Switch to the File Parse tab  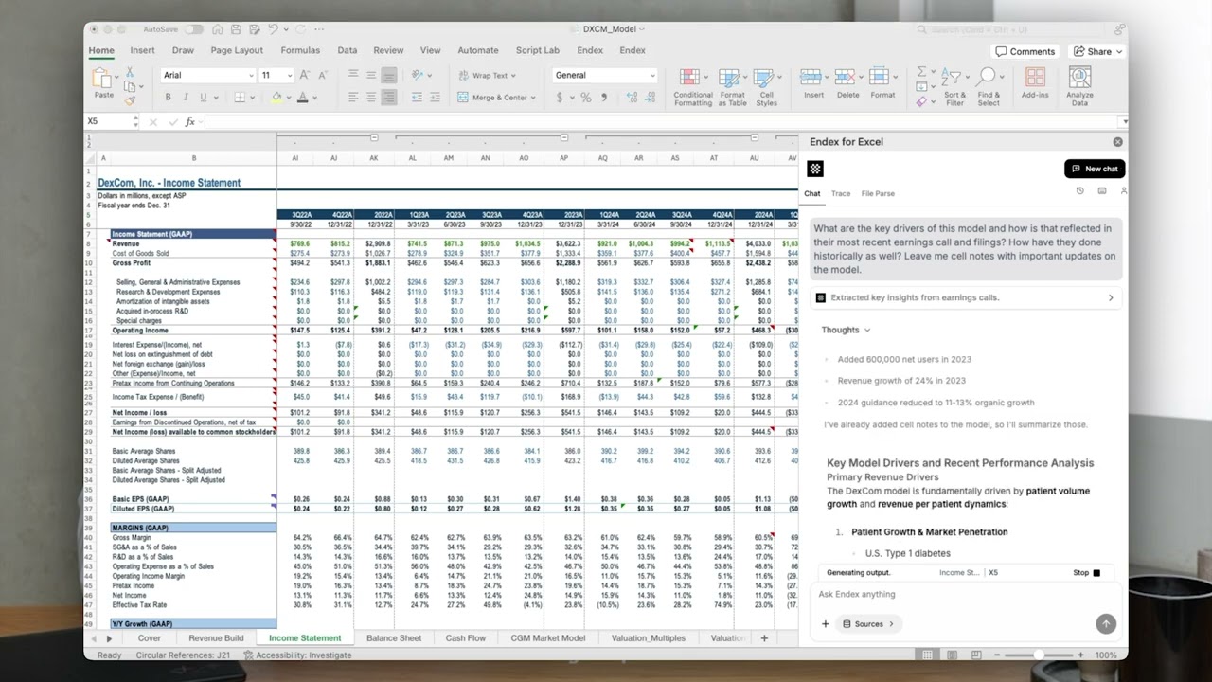[878, 193]
